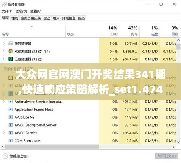Switch to the 性能 tab
This screenshot has width=181, height=163.
(15, 18)
